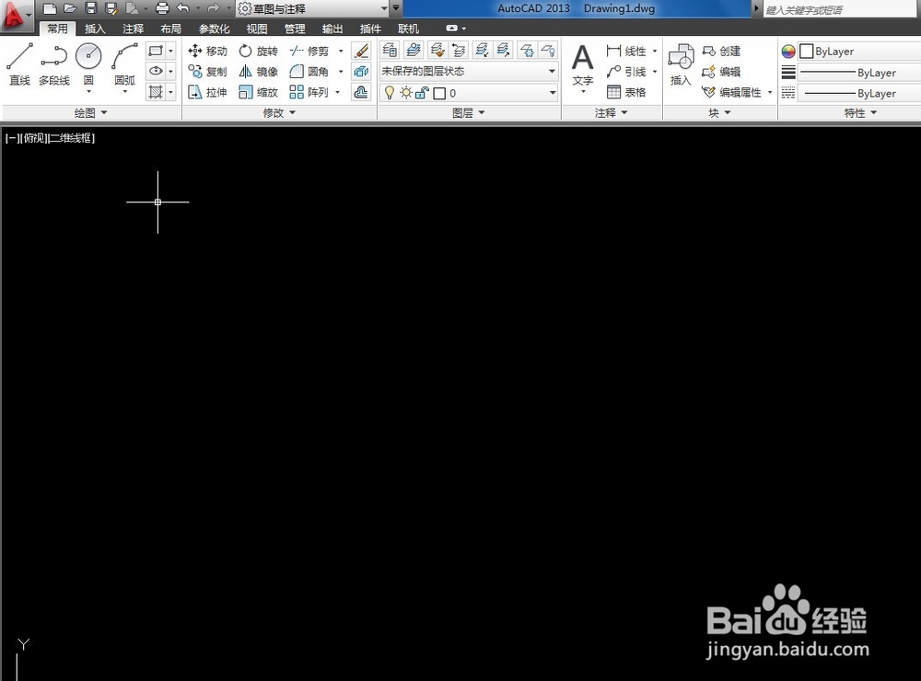Click the Save icon in quick access toolbar

90,8
